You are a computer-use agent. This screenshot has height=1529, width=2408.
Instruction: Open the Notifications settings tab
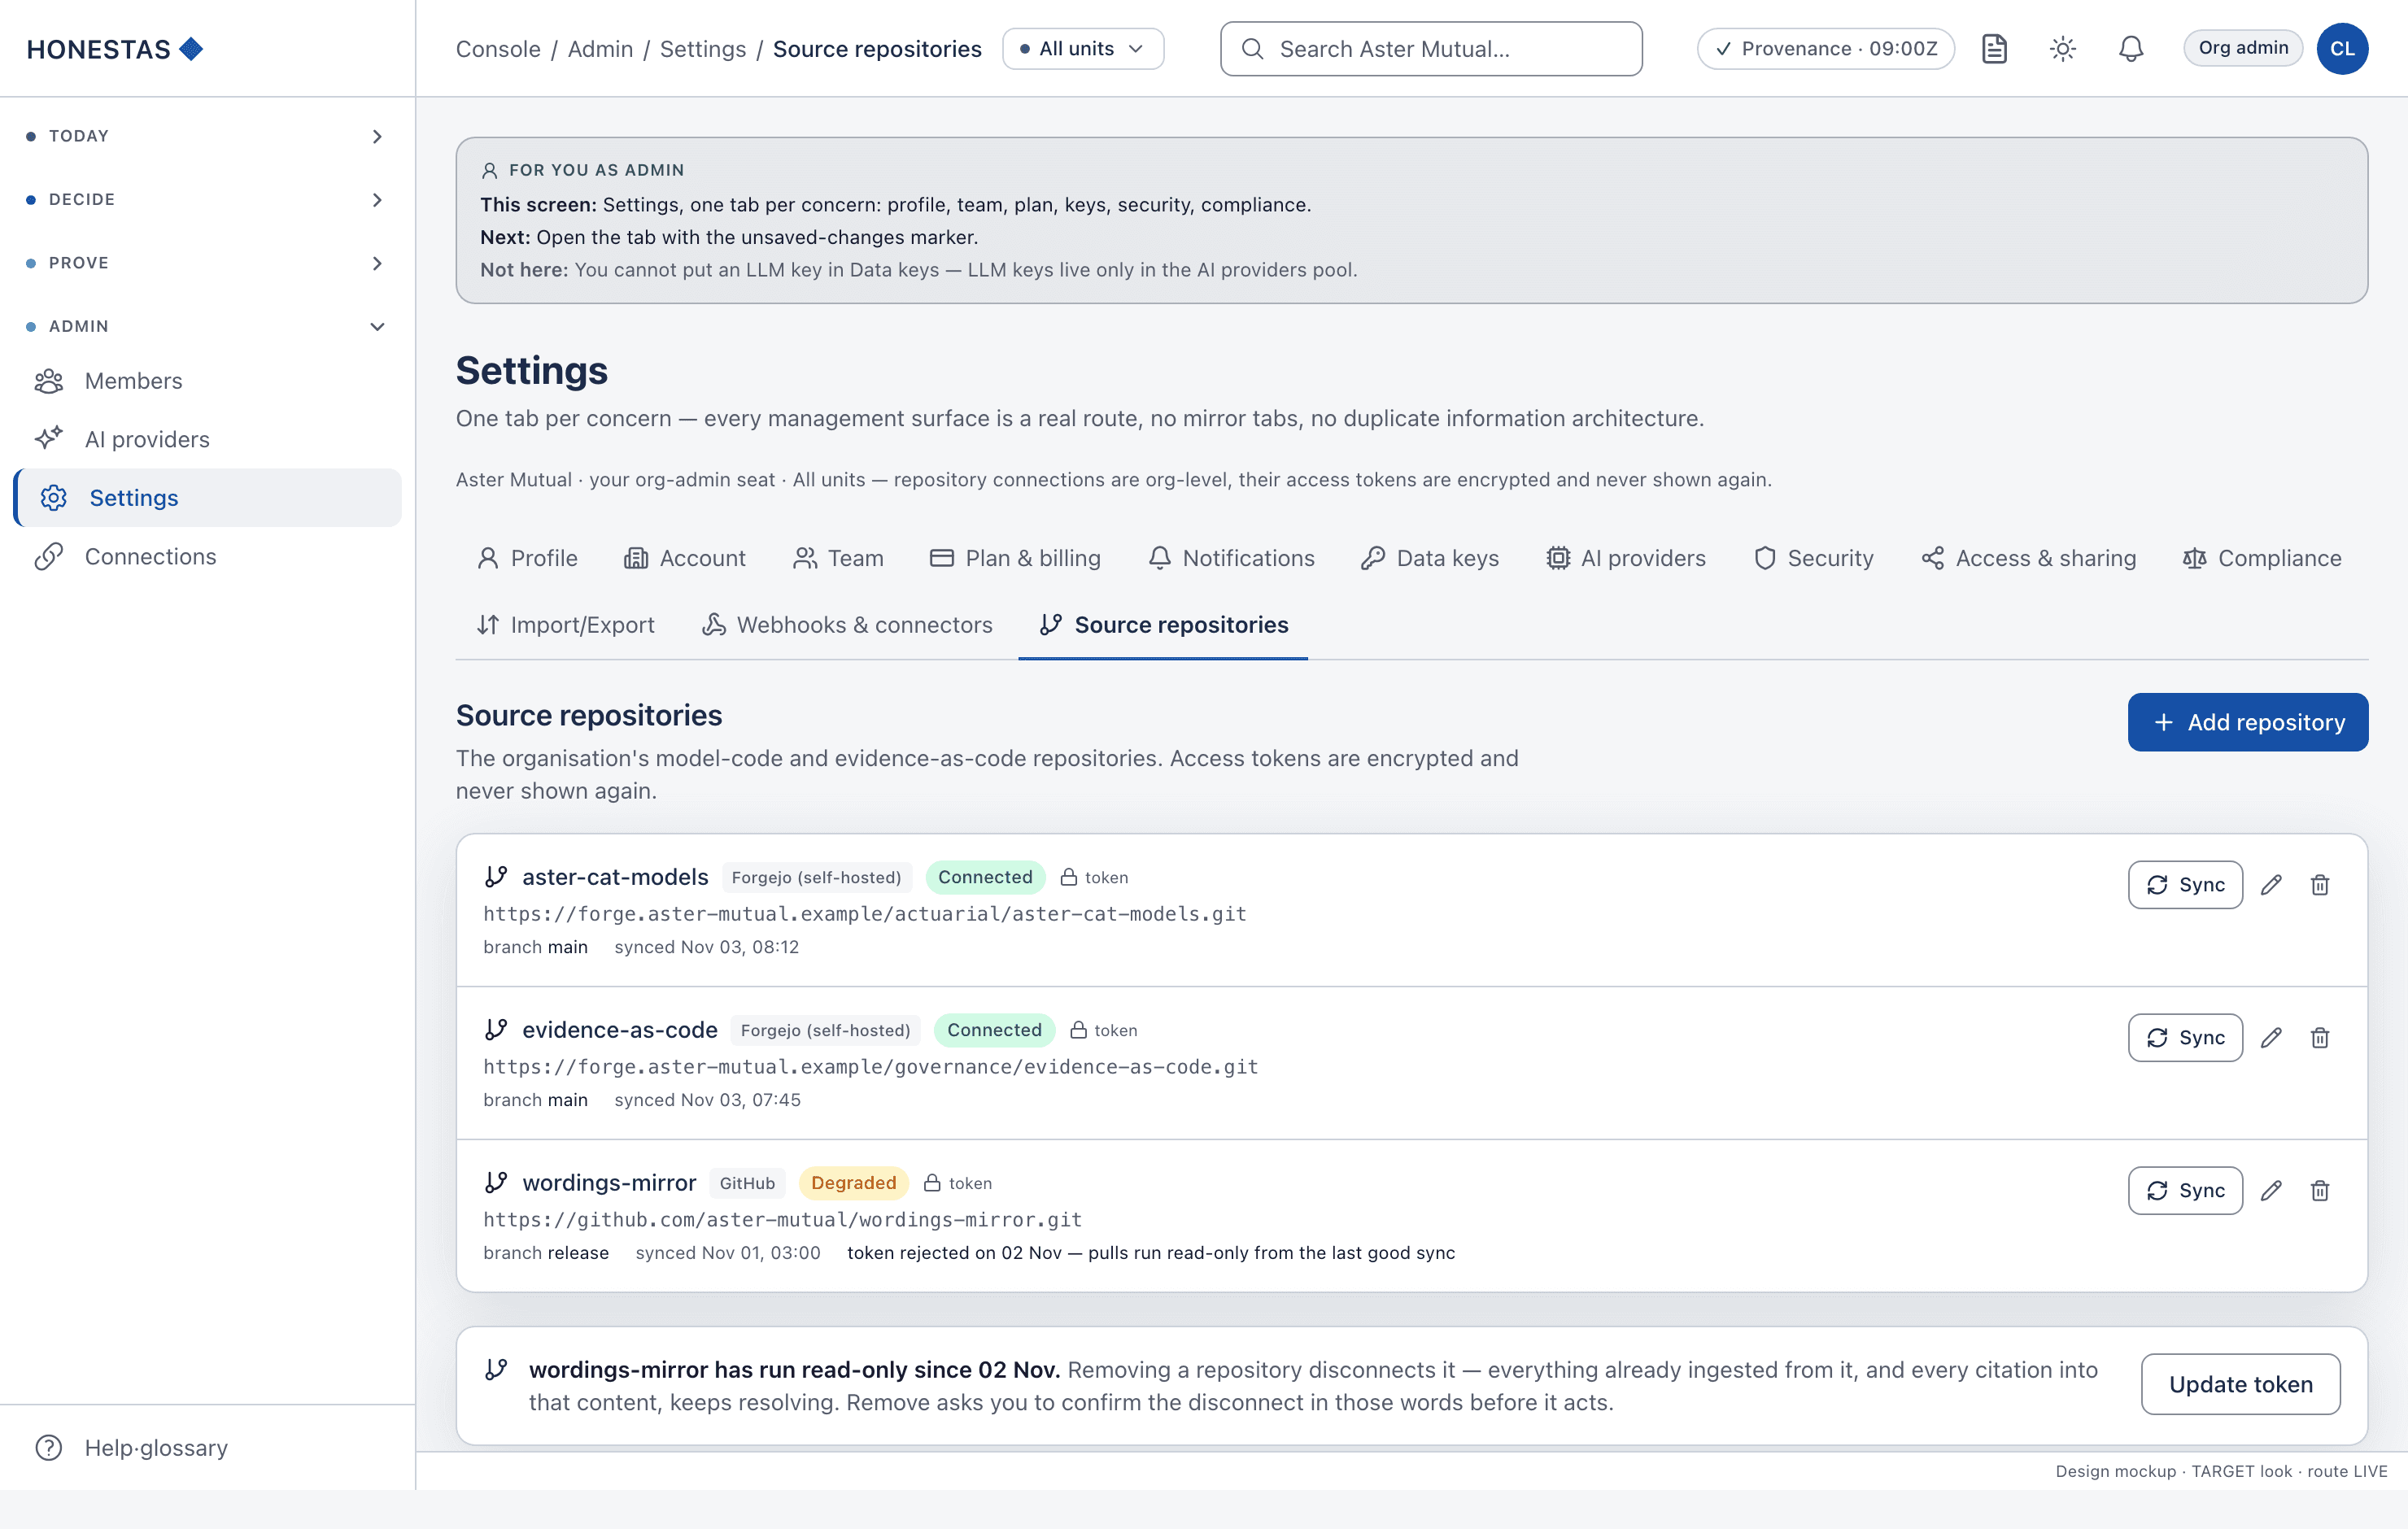pos(1231,558)
